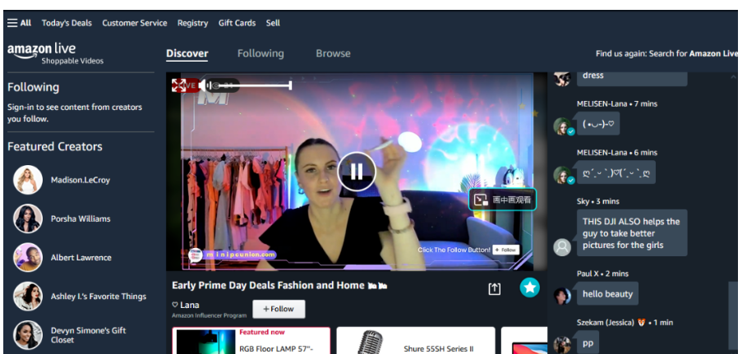Screen dimensions: 747x354
Task: Open Ashley I.'s Favorite Things link
Action: click(x=99, y=296)
